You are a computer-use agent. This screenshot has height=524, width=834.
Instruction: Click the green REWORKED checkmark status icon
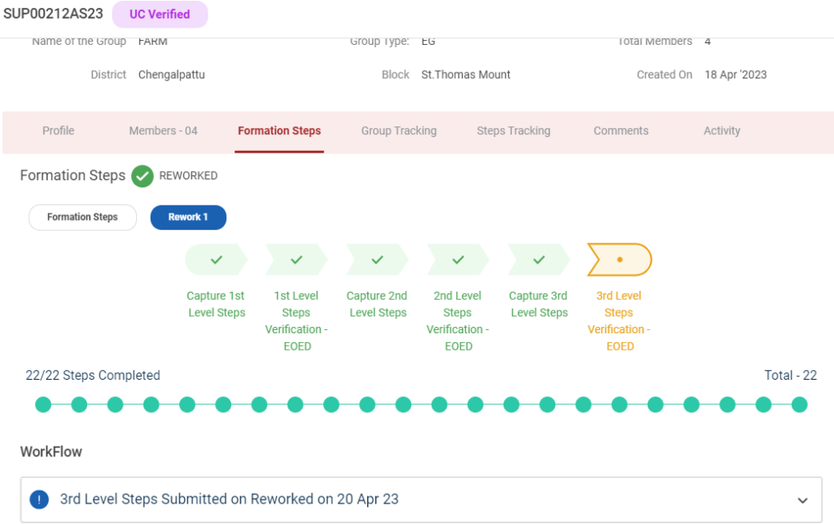[143, 176]
